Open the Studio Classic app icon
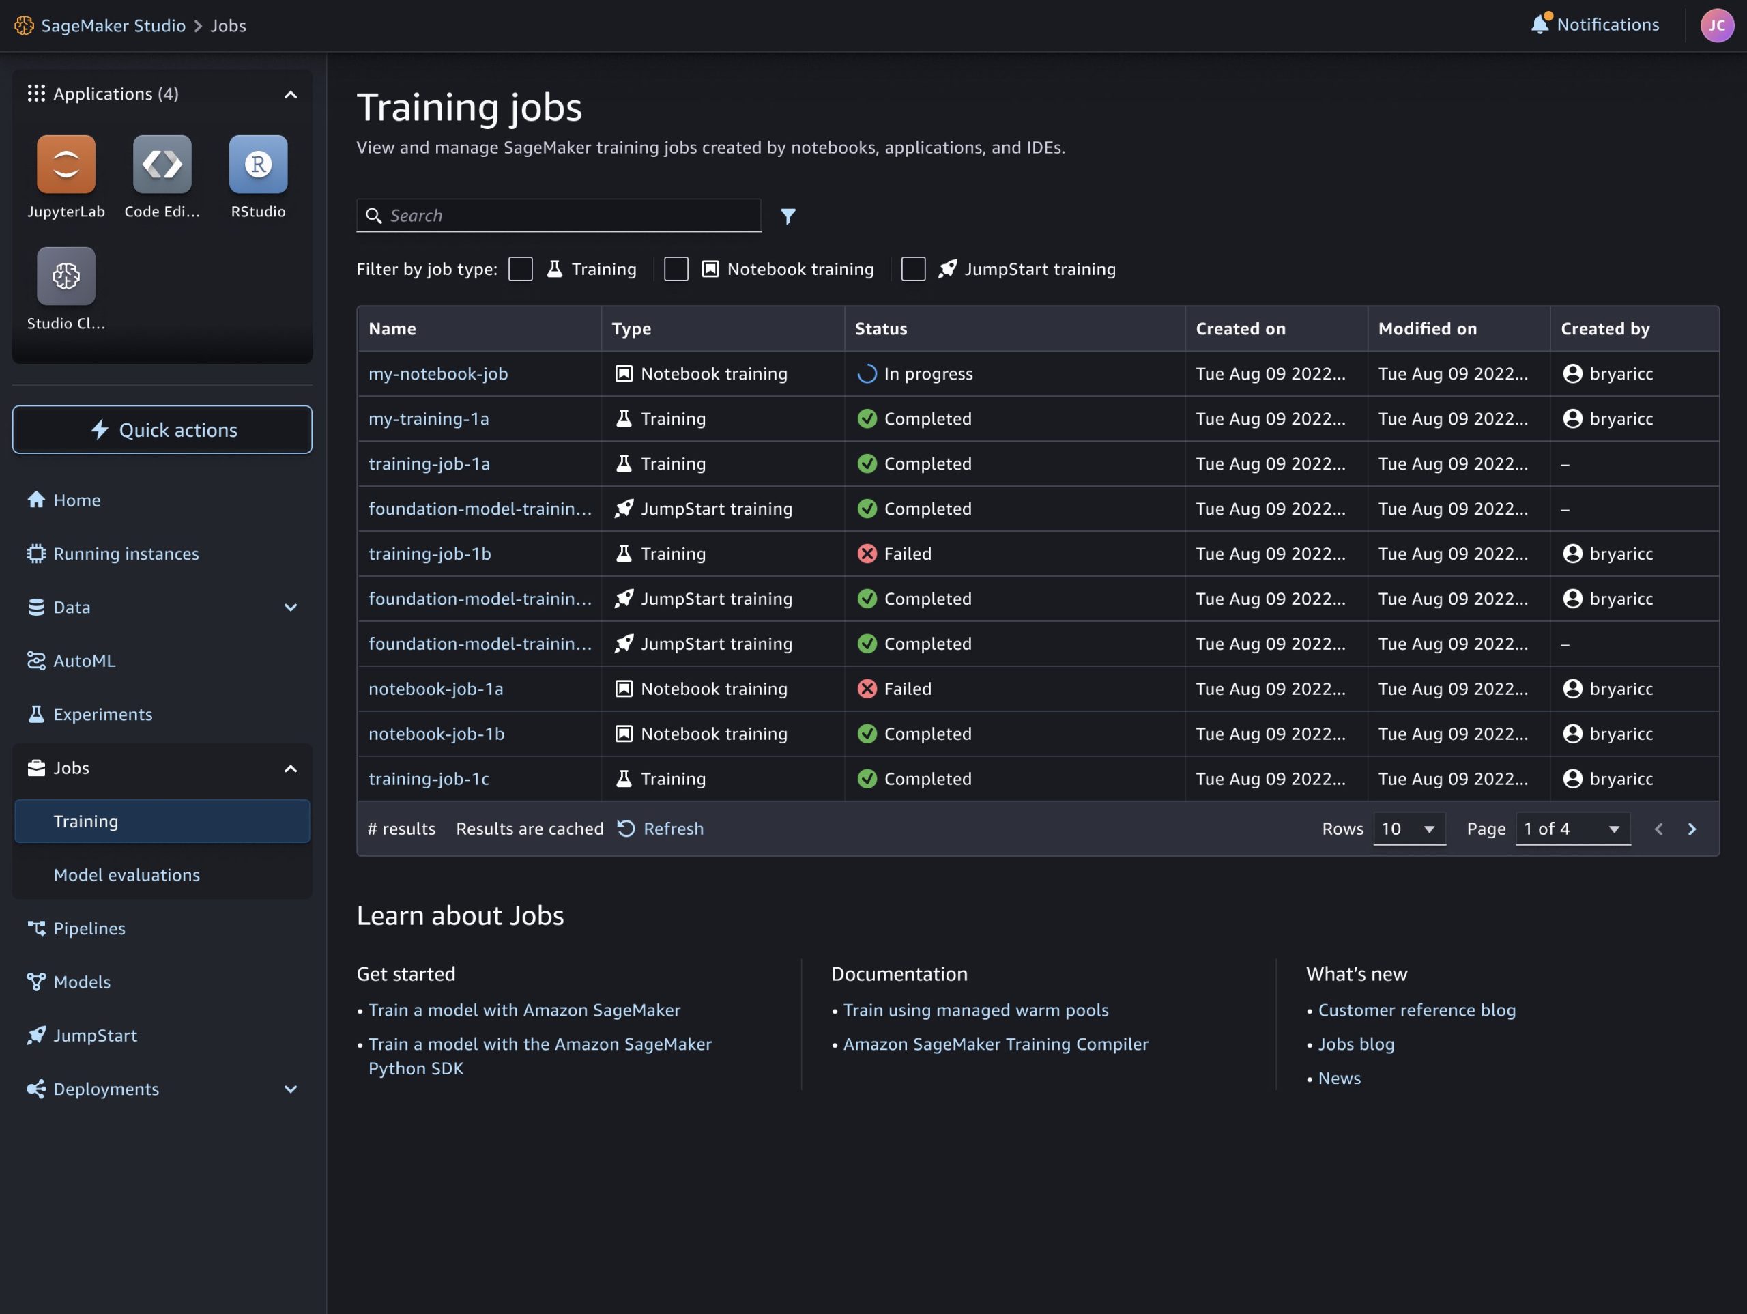1747x1314 pixels. [66, 276]
